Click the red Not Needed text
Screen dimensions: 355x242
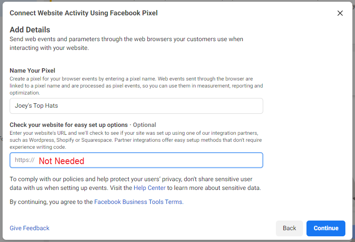click(61, 161)
